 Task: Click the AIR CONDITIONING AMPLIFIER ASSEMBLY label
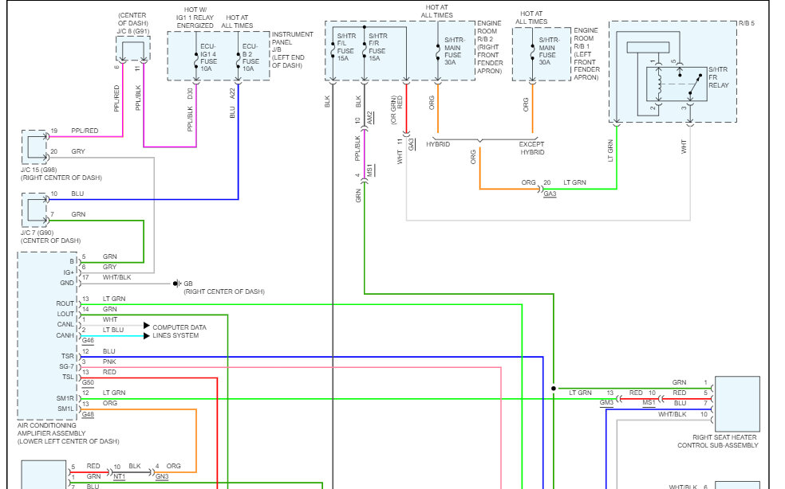coord(68,433)
